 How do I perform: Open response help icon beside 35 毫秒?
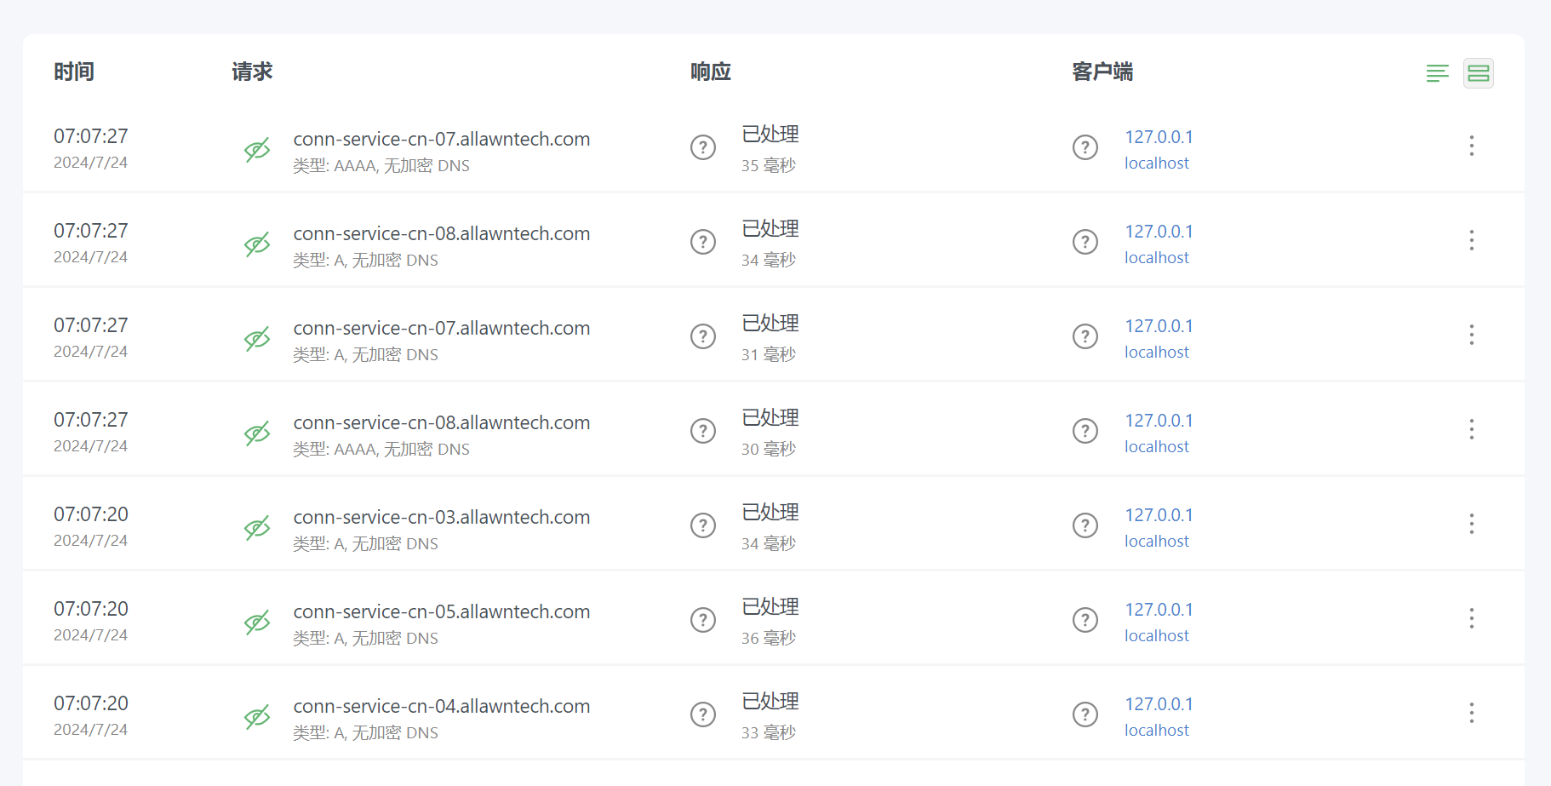coord(703,147)
